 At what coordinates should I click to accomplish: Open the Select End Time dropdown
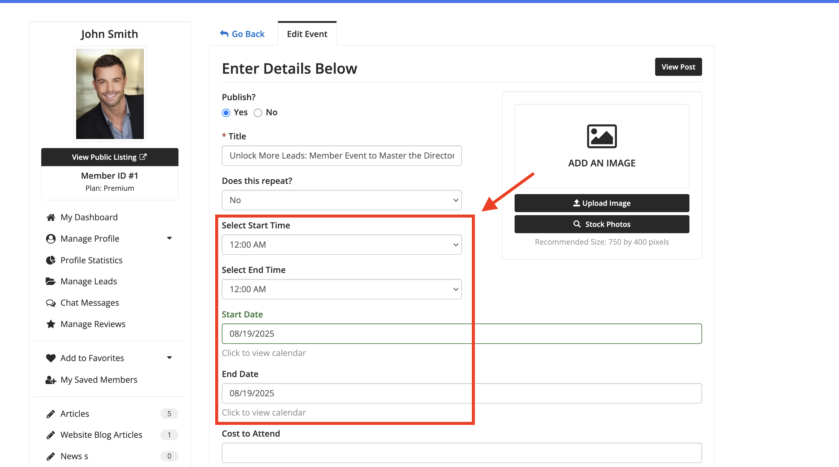[x=341, y=289]
